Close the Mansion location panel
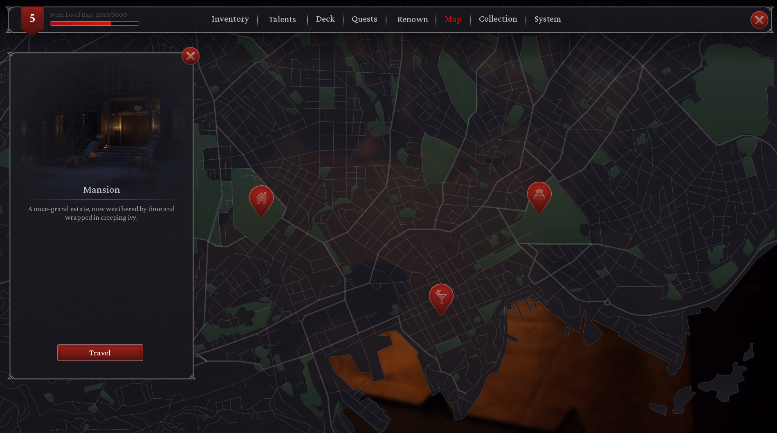Screen dimensions: 777x433 pyautogui.click(x=191, y=56)
